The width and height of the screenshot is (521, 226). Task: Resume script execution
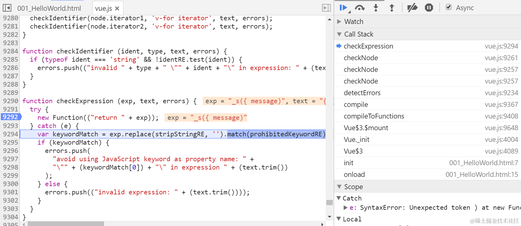click(x=344, y=8)
